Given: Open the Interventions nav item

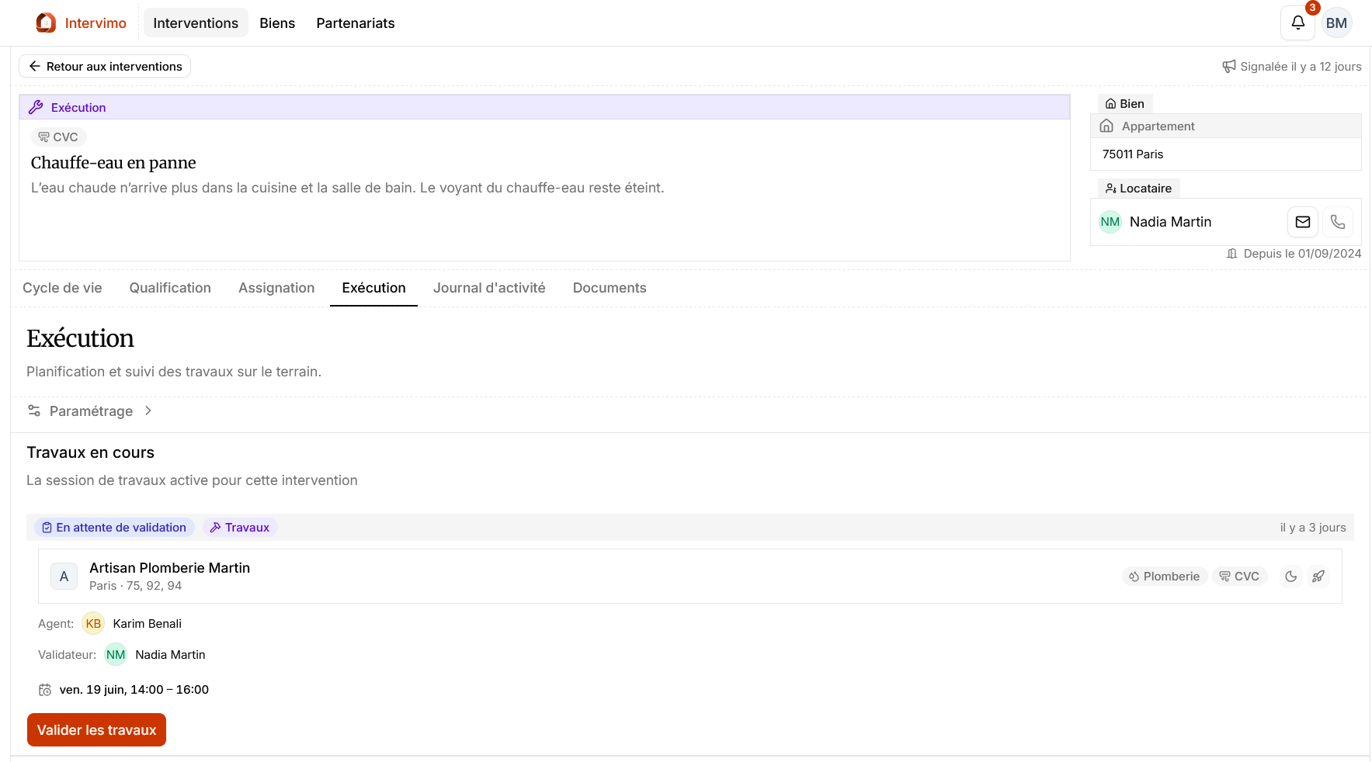Looking at the screenshot, I should [x=196, y=23].
